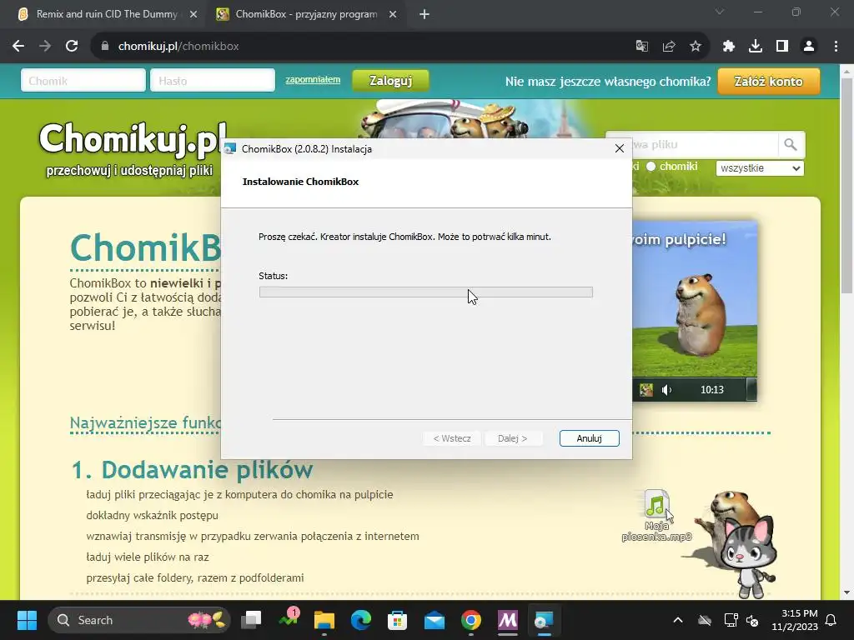This screenshot has height=640, width=854.
Task: Click volume icon in widget preview
Action: (666, 390)
